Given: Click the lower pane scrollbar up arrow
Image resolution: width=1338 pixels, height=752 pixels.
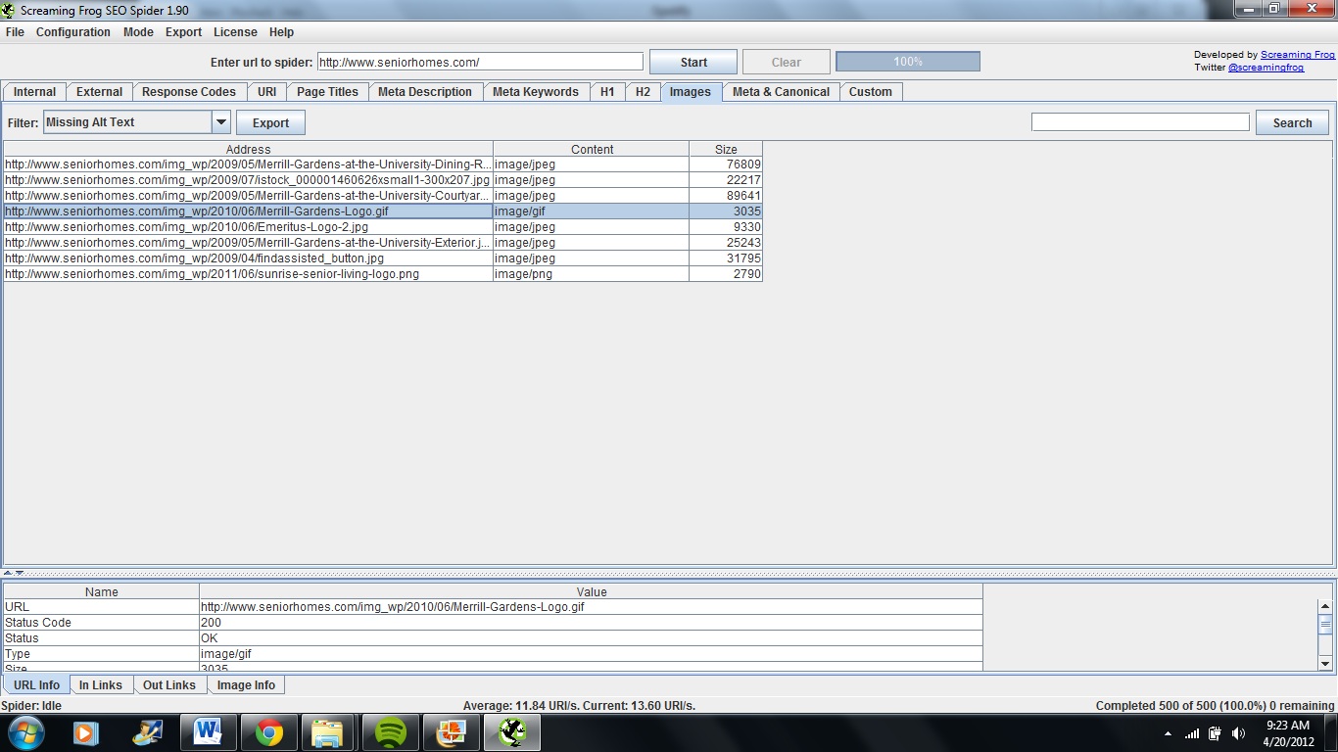Looking at the screenshot, I should (x=1325, y=606).
